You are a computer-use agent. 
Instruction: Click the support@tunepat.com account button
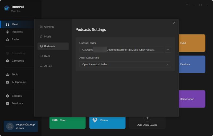tap(21, 126)
